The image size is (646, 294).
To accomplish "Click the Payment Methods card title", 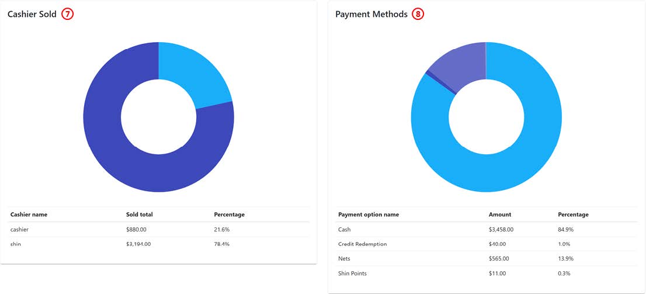I will [371, 14].
